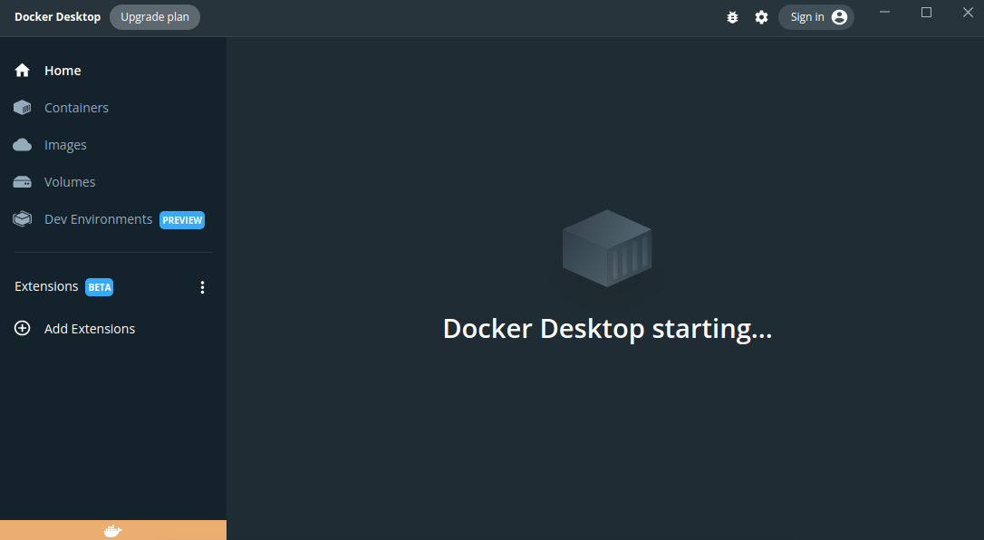Open the bug troubleshoot icon
The width and height of the screenshot is (984, 540).
pyautogui.click(x=732, y=17)
